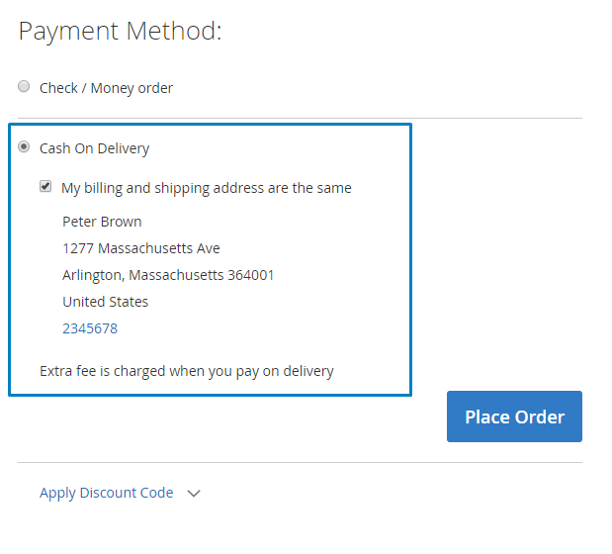Click the zip code 364001
612x554 pixels.
pyautogui.click(x=251, y=275)
